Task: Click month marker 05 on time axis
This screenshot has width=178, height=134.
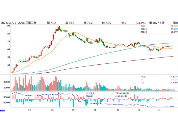Action: pyautogui.click(x=29, y=110)
